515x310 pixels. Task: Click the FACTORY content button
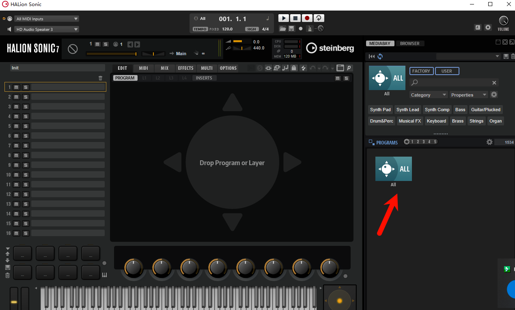421,71
